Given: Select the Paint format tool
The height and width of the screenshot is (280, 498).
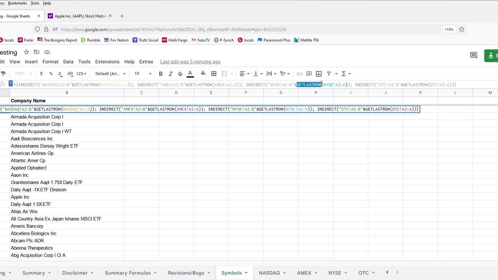Looking at the screenshot, I should pos(3,73).
